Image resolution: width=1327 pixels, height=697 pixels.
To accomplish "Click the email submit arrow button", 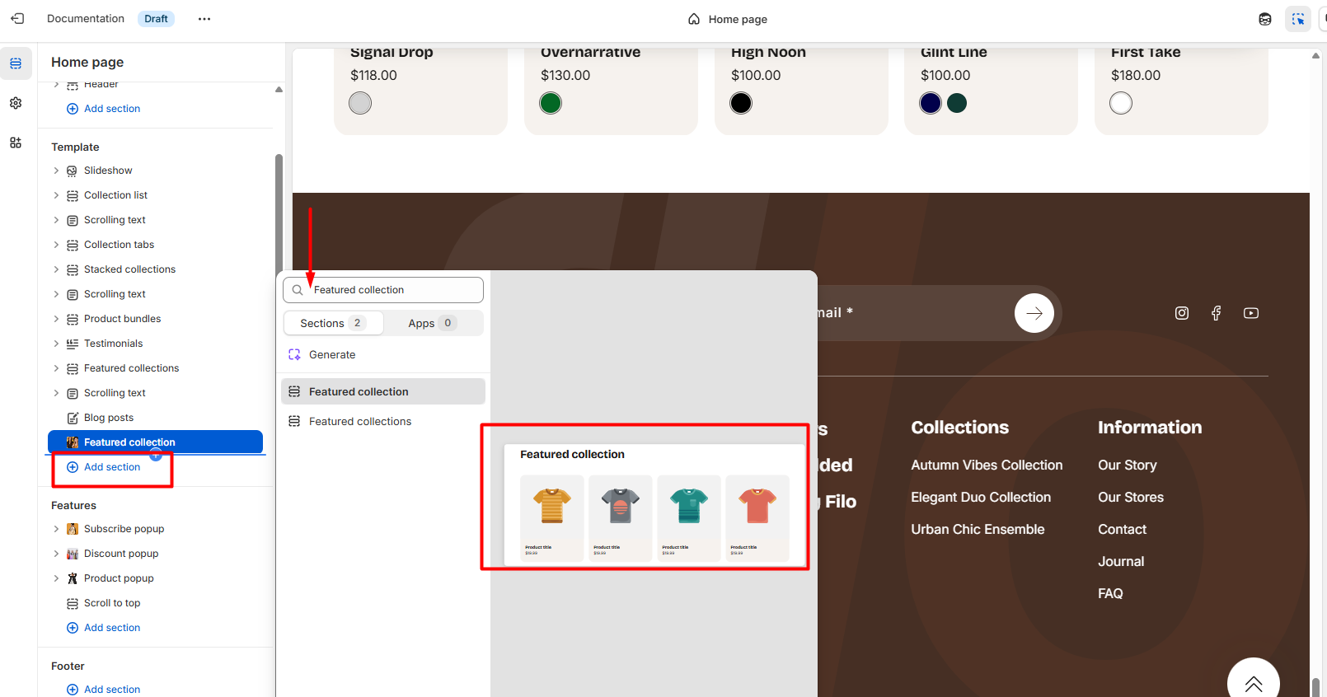I will point(1034,313).
